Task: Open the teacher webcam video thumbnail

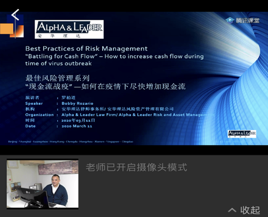Action: coord(43,184)
